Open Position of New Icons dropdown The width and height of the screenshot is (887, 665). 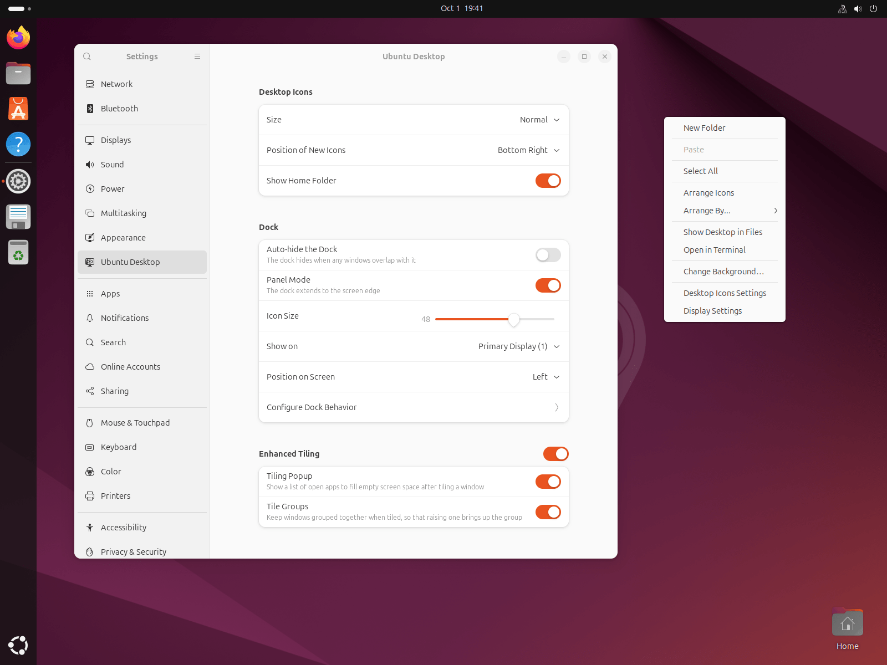tap(528, 150)
